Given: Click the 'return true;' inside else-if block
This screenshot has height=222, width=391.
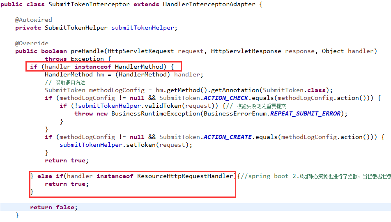Looking at the screenshot, I should 67,184.
